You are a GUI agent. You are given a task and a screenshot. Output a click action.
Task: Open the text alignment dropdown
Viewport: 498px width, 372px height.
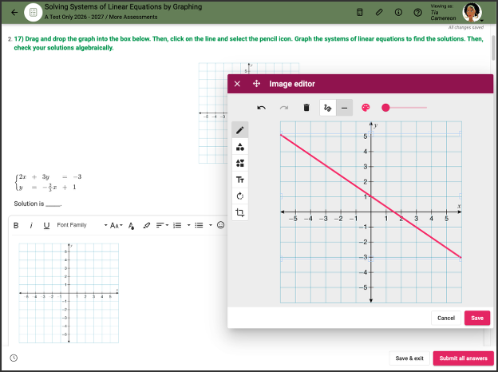click(162, 225)
